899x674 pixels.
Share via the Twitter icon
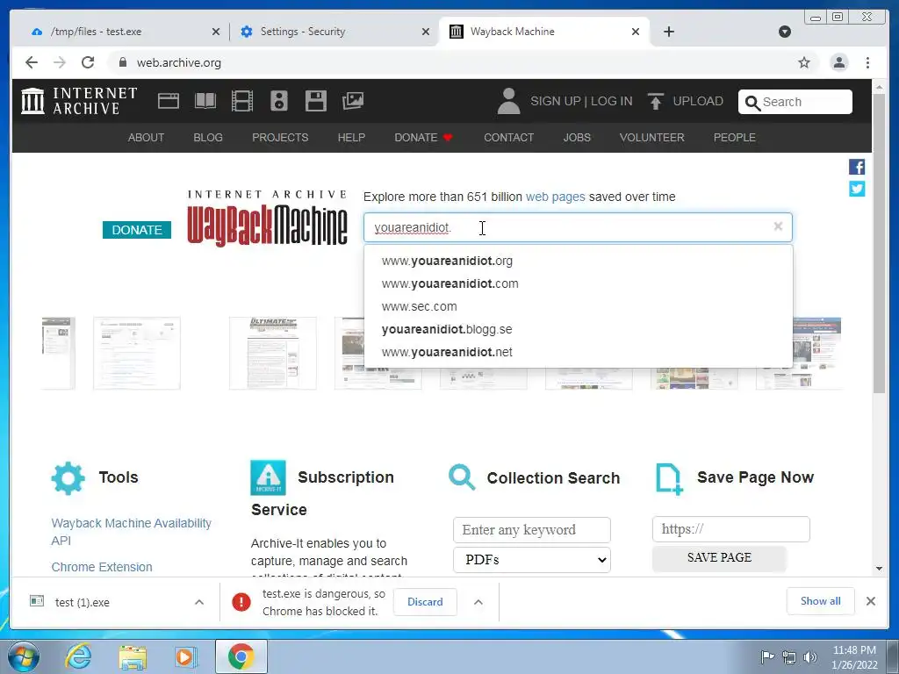click(x=857, y=189)
